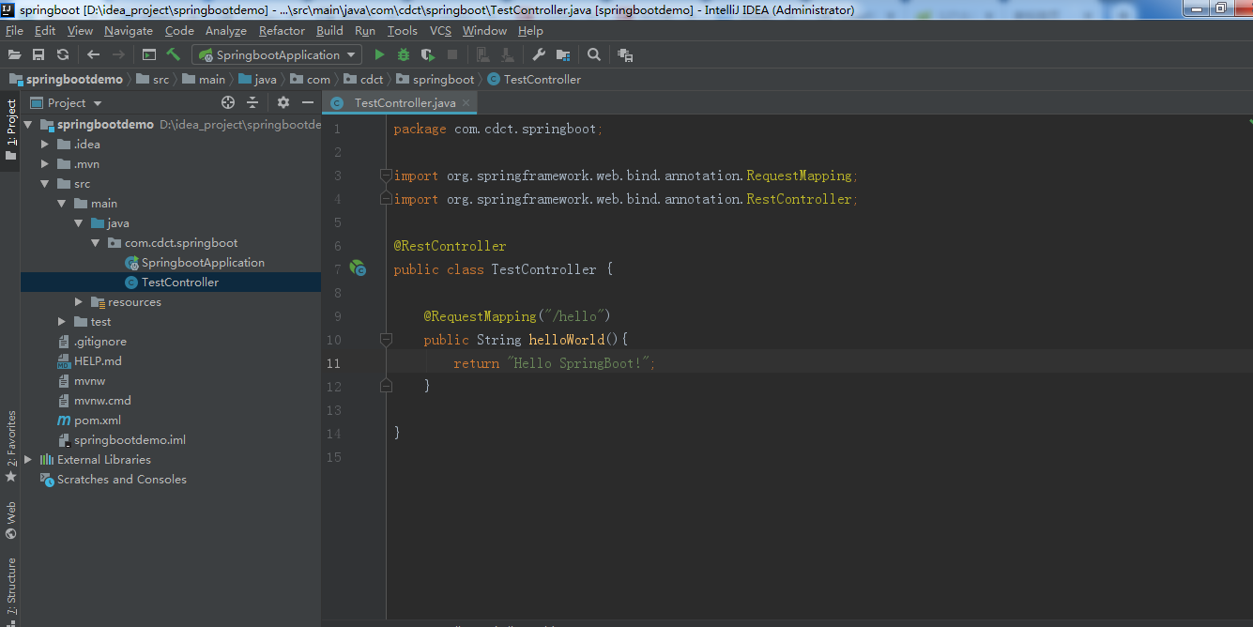Click the Open folder toolbar icon

click(x=14, y=55)
